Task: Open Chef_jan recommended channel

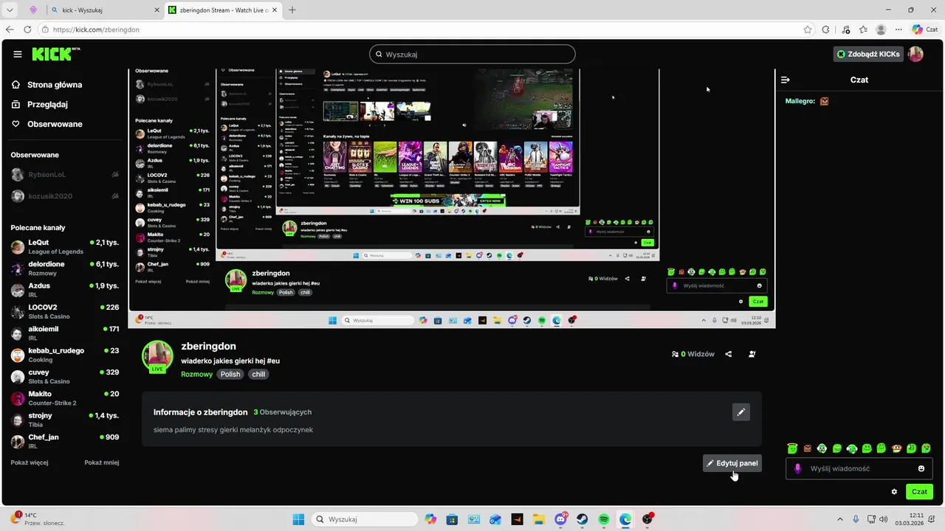Action: click(65, 441)
